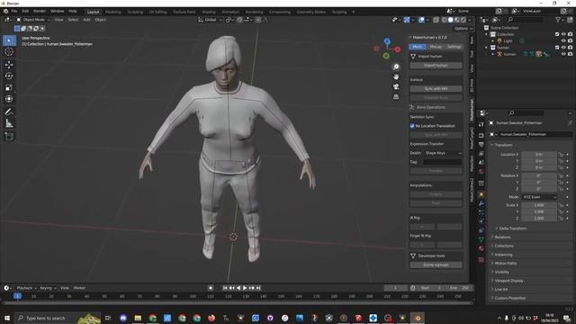Click the viewport pan hand icon
The height and width of the screenshot is (324, 576).
[x=396, y=76]
